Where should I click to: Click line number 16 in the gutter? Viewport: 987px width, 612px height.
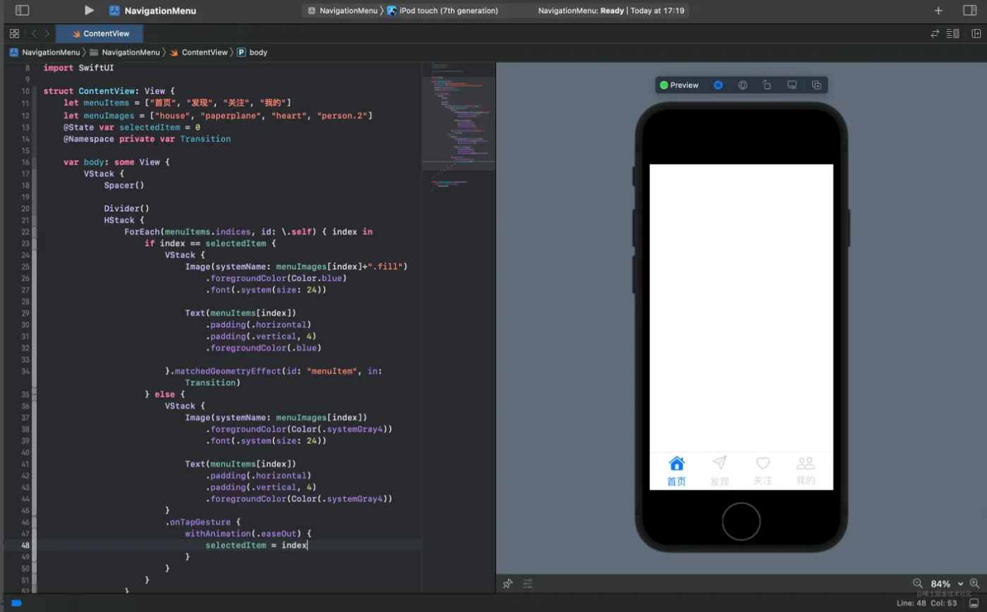(x=25, y=162)
